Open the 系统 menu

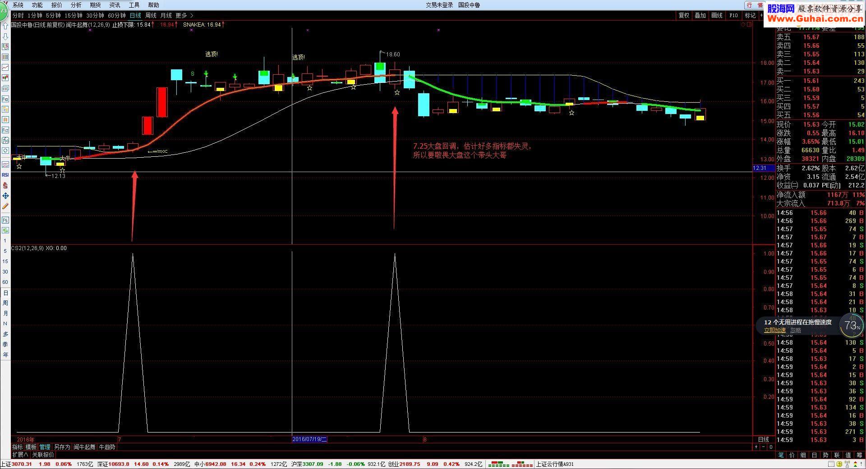click(18, 5)
